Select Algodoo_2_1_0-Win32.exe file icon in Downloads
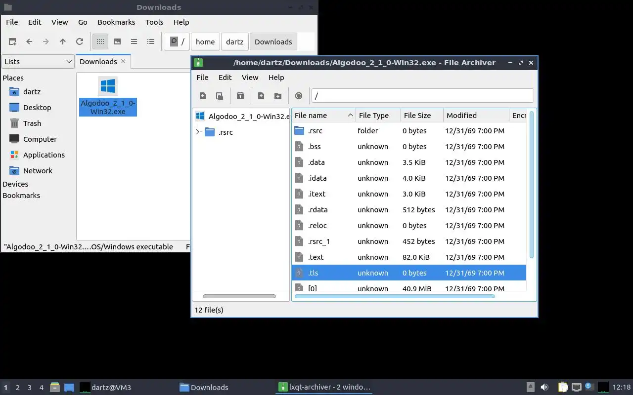The image size is (633, 395). 108,86
